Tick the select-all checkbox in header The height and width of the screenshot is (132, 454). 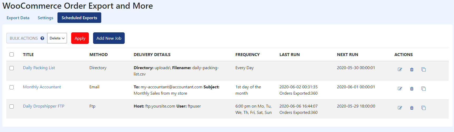point(12,54)
